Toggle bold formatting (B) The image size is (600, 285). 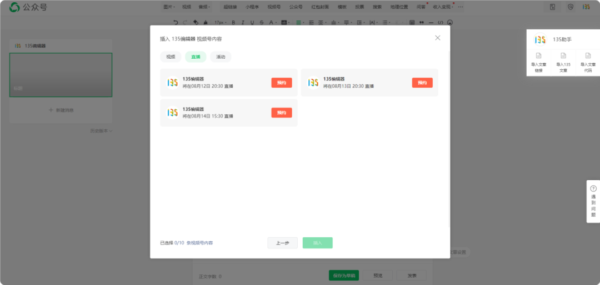[x=233, y=22]
